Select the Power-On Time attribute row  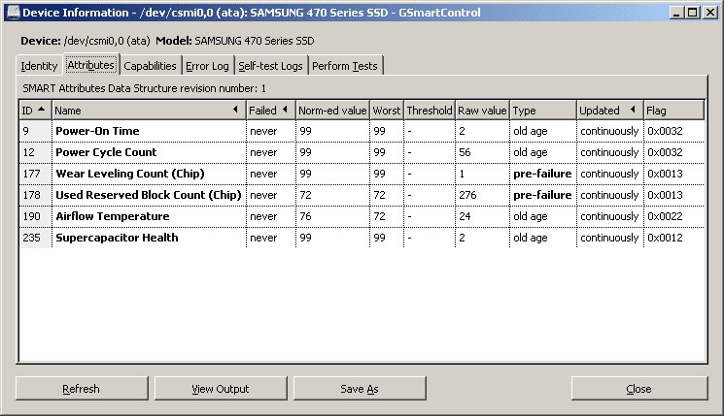(x=362, y=131)
